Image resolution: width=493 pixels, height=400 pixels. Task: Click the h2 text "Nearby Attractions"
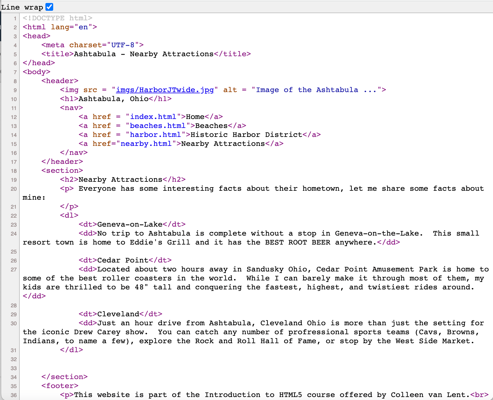pos(120,179)
